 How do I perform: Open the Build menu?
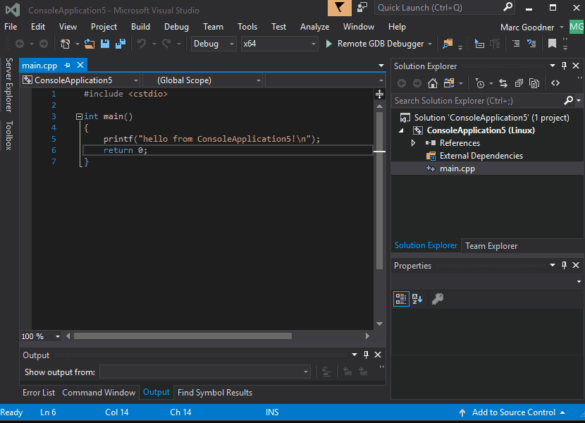click(x=140, y=26)
